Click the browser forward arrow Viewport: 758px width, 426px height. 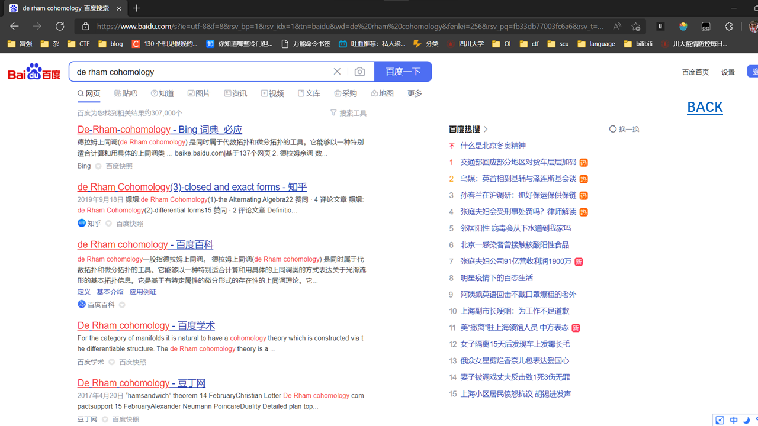[x=37, y=26]
